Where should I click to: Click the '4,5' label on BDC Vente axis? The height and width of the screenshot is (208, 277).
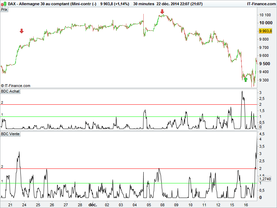click(x=262, y=134)
